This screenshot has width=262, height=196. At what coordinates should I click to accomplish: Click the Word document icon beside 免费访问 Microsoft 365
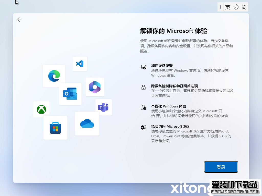tap(144, 128)
